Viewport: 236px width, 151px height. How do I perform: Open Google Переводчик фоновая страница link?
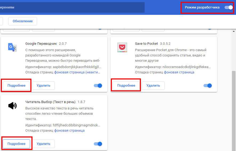pyautogui.click(x=77, y=72)
